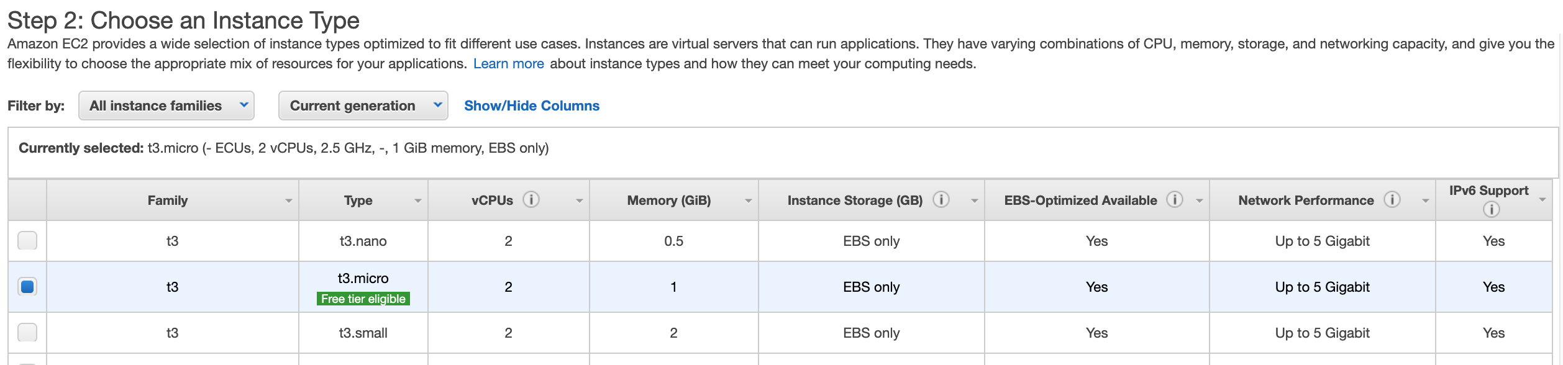Viewport: 1563px width, 365px height.
Task: Select the t3.small instance checkbox
Action: pyautogui.click(x=27, y=332)
